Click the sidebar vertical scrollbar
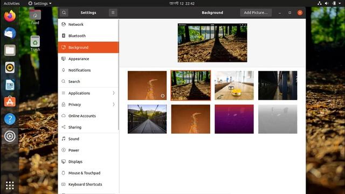The height and width of the screenshot is (194, 345). pos(119,75)
